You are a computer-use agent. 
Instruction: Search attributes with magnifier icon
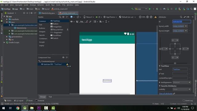181,17
